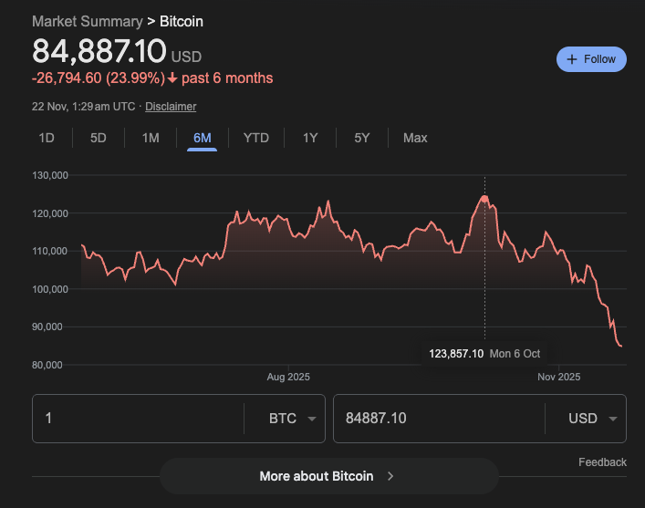Click the Market Summary breadcrumb
Image resolution: width=645 pixels, height=508 pixels.
[x=87, y=21]
